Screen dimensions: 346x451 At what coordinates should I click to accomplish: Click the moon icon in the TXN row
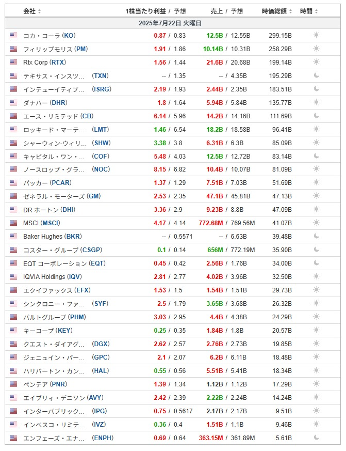(x=316, y=75)
